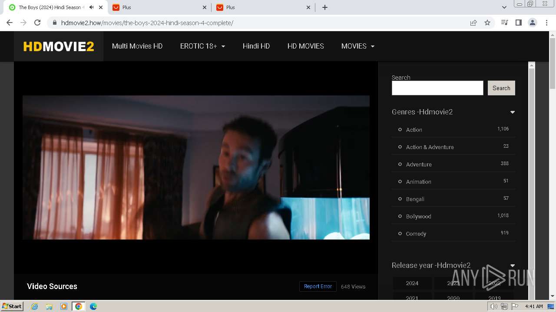Click the Search button
This screenshot has height=312, width=556.
coord(501,88)
